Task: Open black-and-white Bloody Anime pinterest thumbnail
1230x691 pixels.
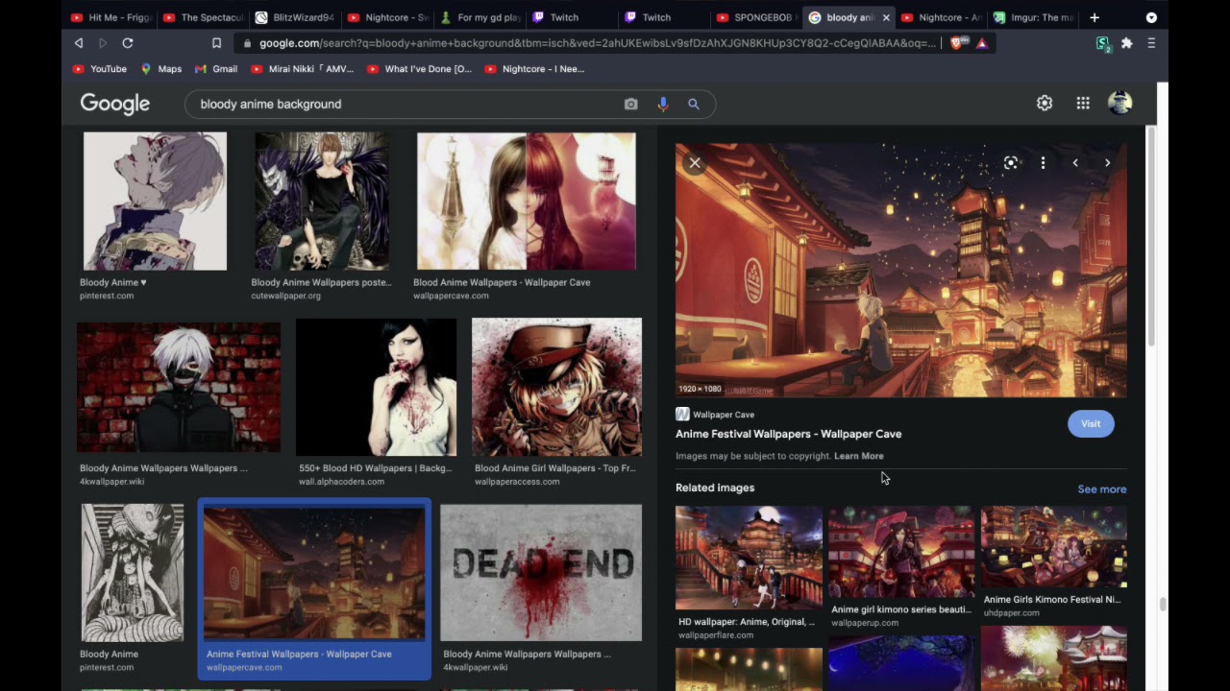Action: [x=133, y=572]
